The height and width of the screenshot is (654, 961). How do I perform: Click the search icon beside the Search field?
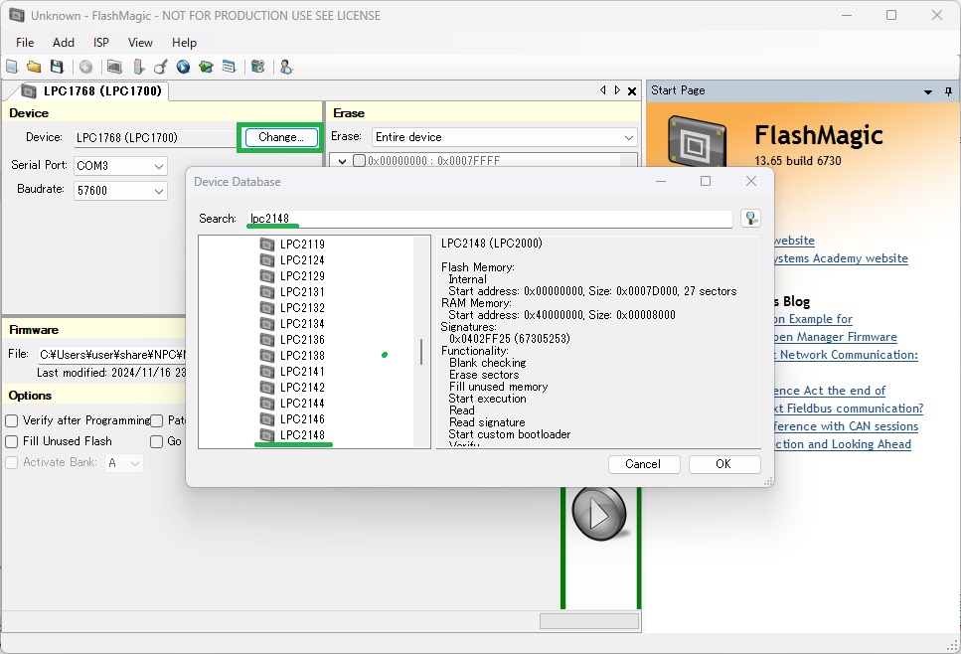coord(749,219)
